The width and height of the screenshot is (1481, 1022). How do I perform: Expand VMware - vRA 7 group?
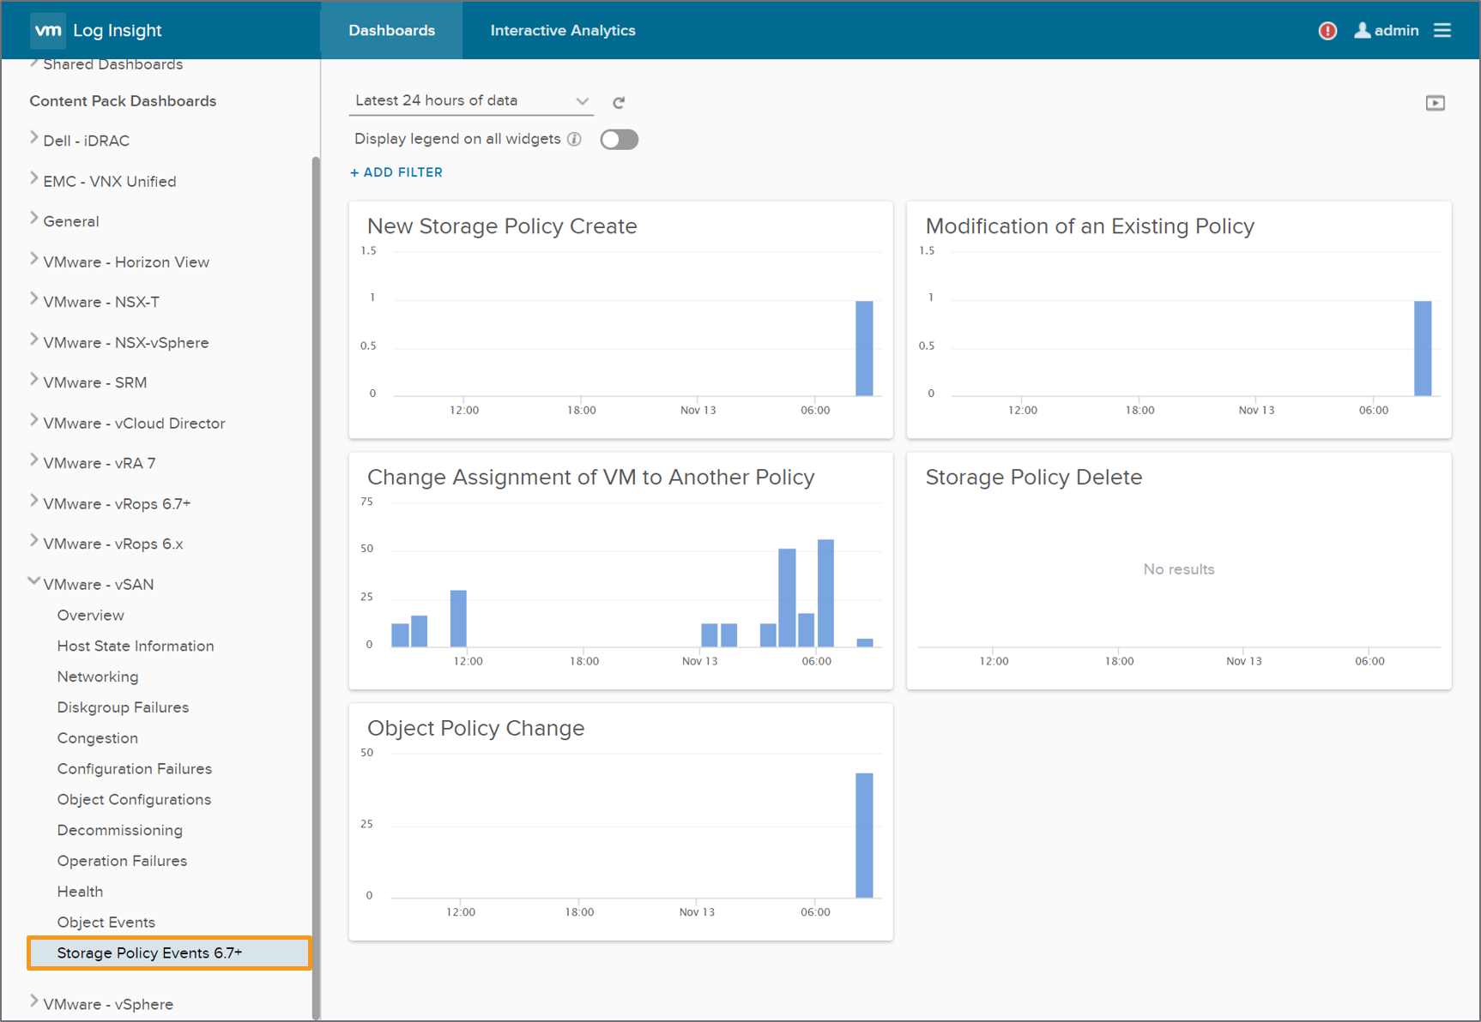(x=34, y=460)
